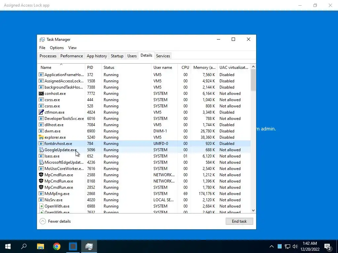Viewport: 338px width, 253px height.
Task: Click the End task button
Action: 239,221
